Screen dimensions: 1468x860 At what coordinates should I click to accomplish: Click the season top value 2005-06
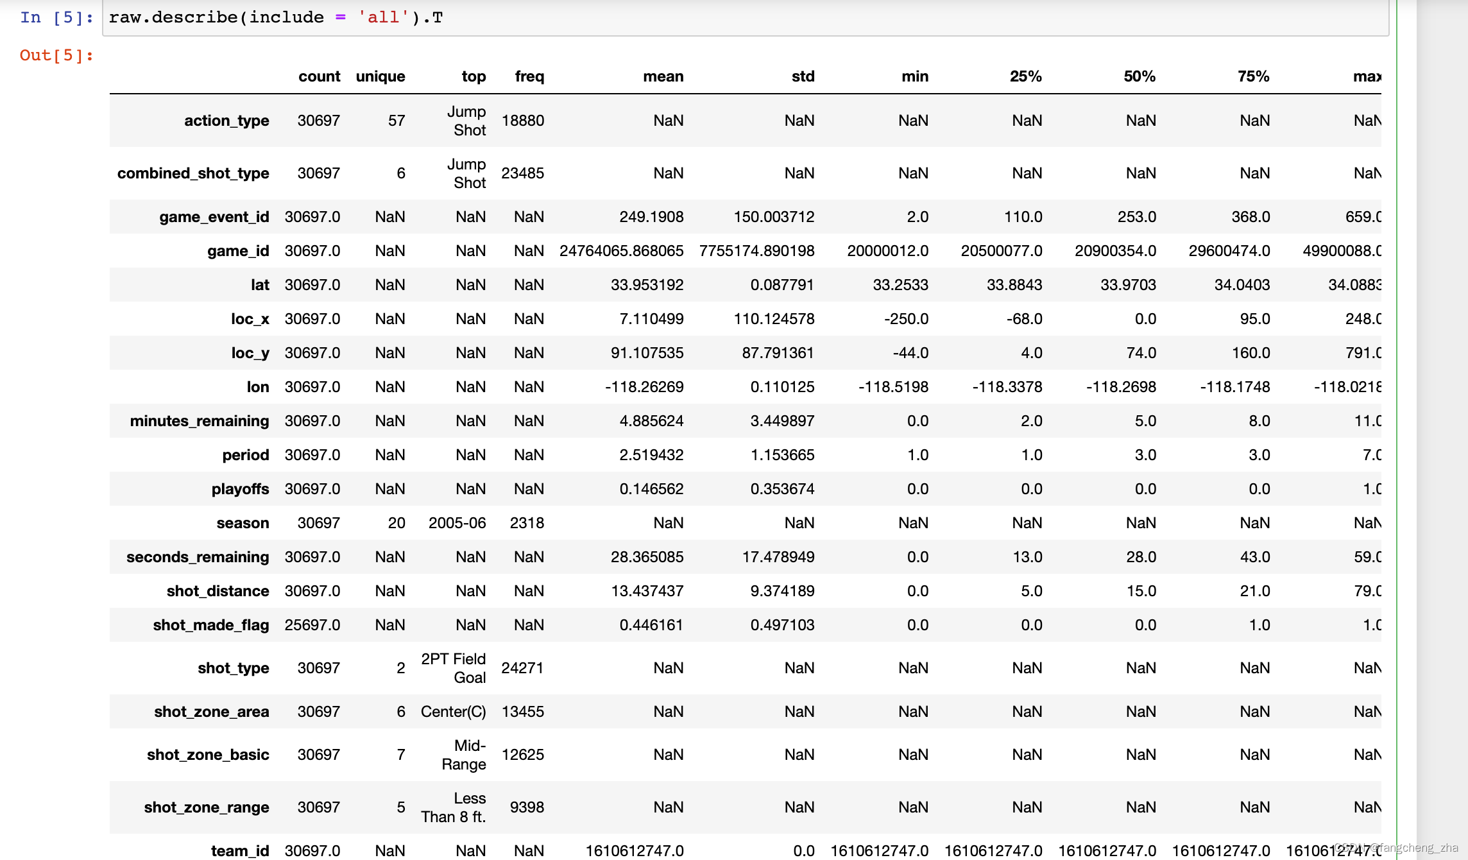(x=457, y=523)
